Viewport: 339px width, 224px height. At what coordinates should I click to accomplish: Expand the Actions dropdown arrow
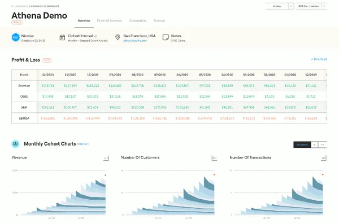[x=291, y=6]
